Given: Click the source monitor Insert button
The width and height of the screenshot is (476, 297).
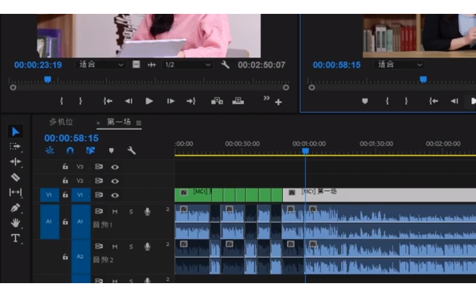Looking at the screenshot, I should 217,101.
